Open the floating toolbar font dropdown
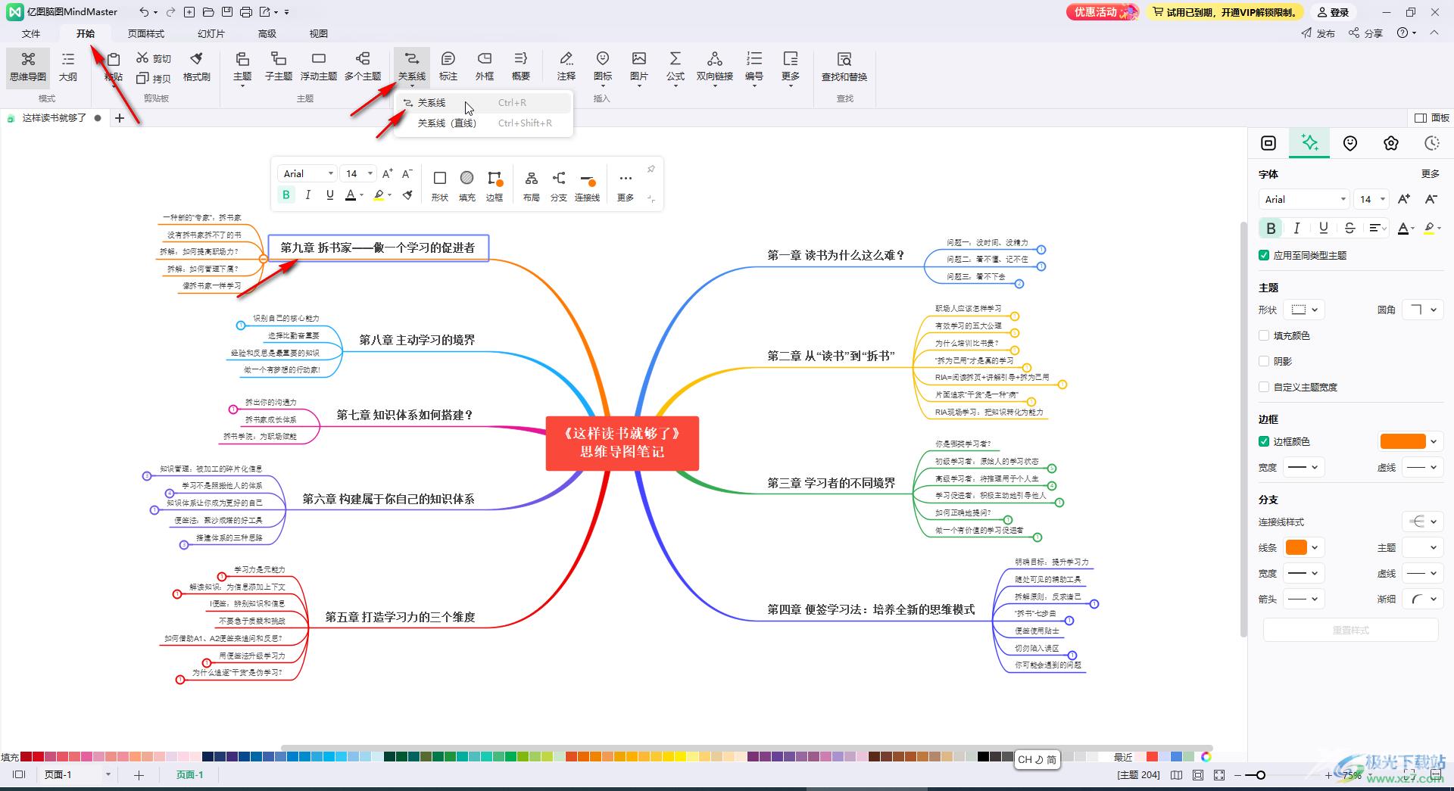Image resolution: width=1454 pixels, height=791 pixels. tap(307, 173)
